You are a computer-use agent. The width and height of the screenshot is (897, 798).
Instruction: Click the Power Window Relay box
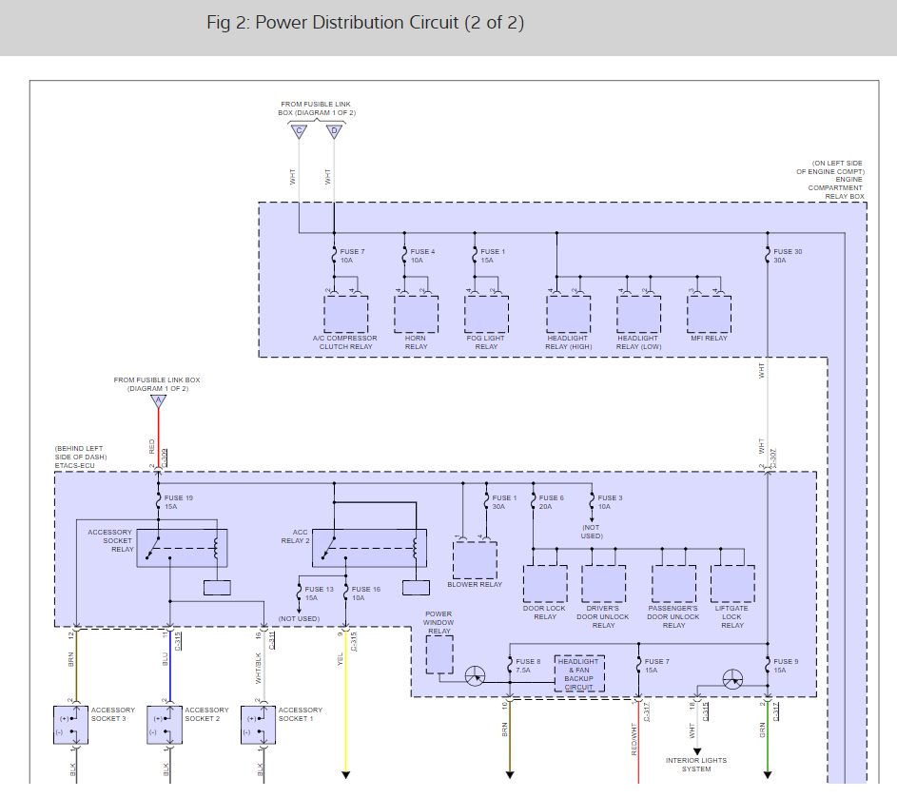[439, 654]
